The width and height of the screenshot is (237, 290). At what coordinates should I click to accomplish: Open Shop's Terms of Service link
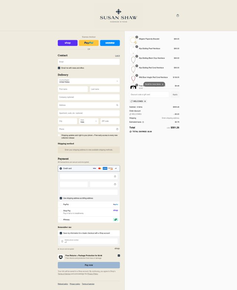tap(64, 274)
